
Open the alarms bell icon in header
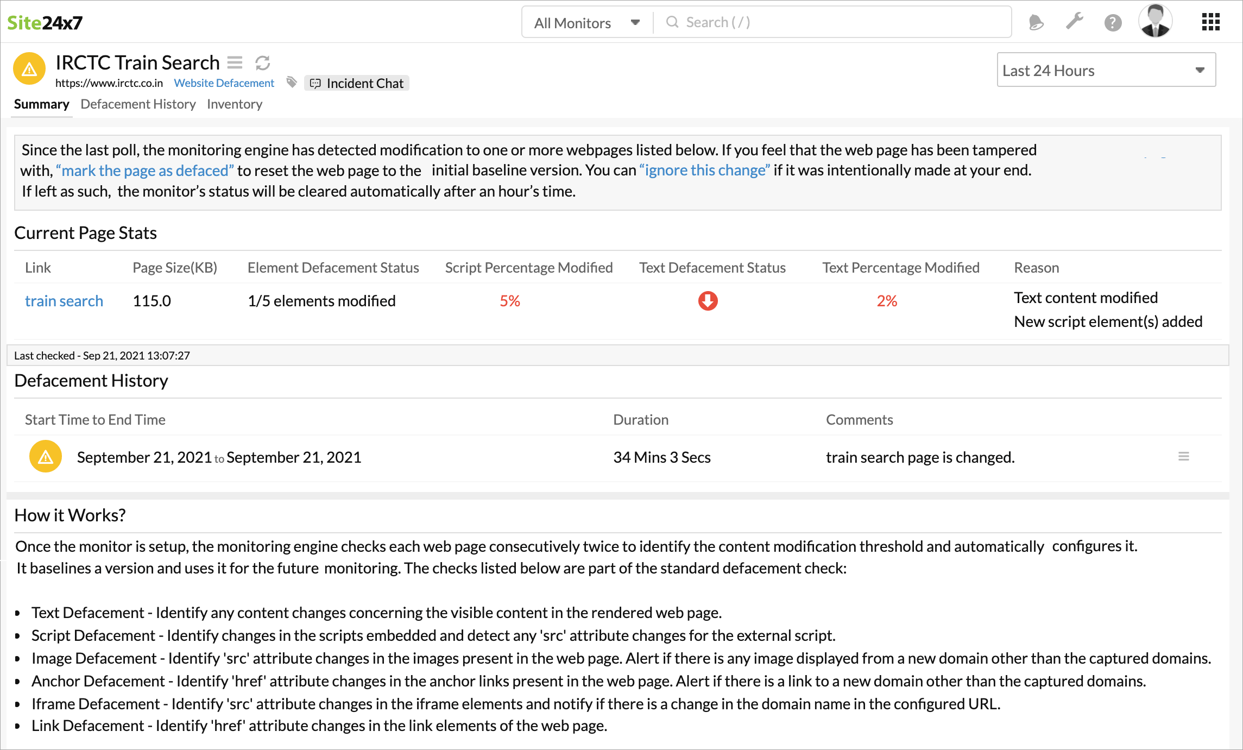click(x=1036, y=22)
